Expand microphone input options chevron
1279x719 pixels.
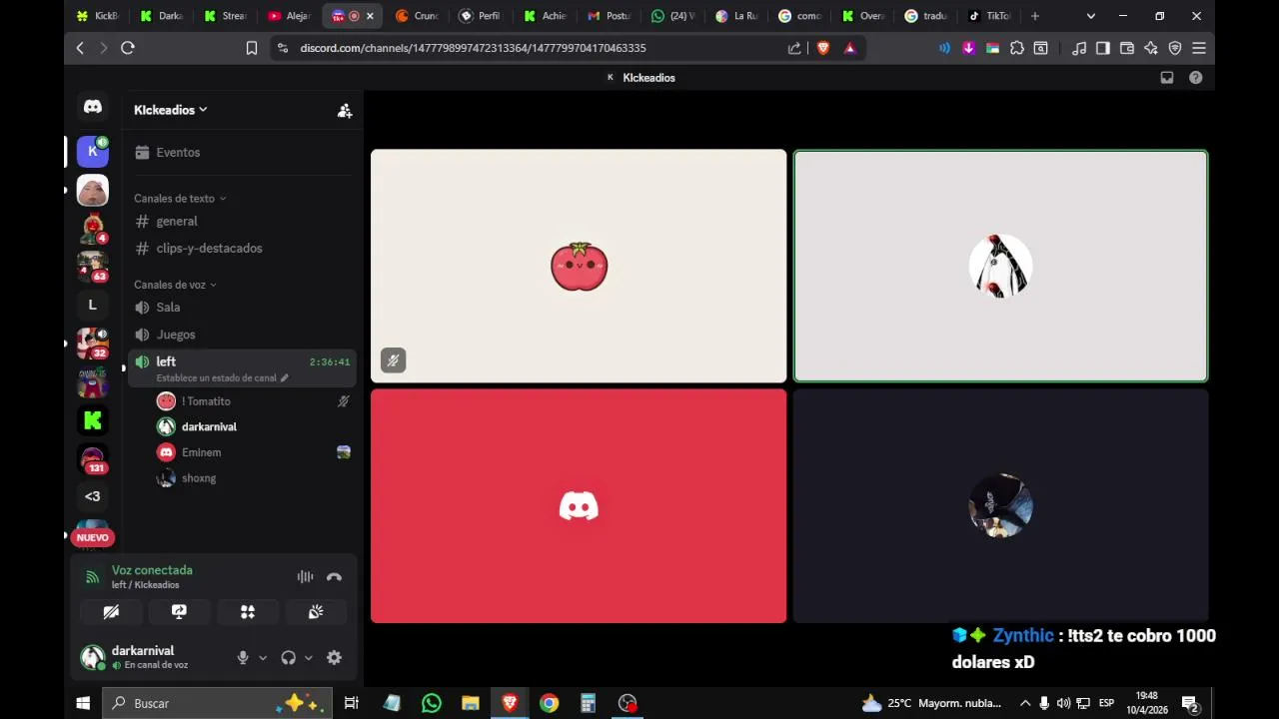click(x=263, y=658)
